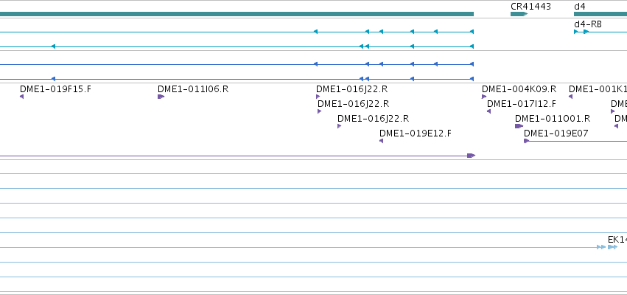627x295 pixels.
Task: Click the d4 gene label
Action: pyautogui.click(x=579, y=7)
